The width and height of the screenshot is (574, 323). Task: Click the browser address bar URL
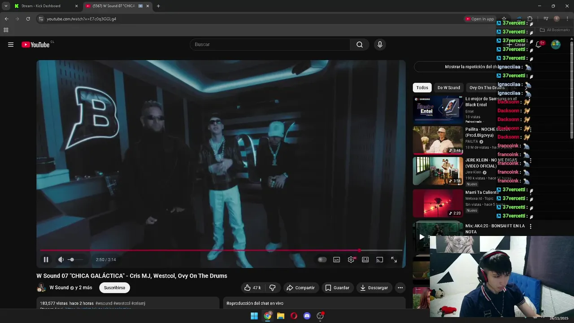click(x=81, y=19)
